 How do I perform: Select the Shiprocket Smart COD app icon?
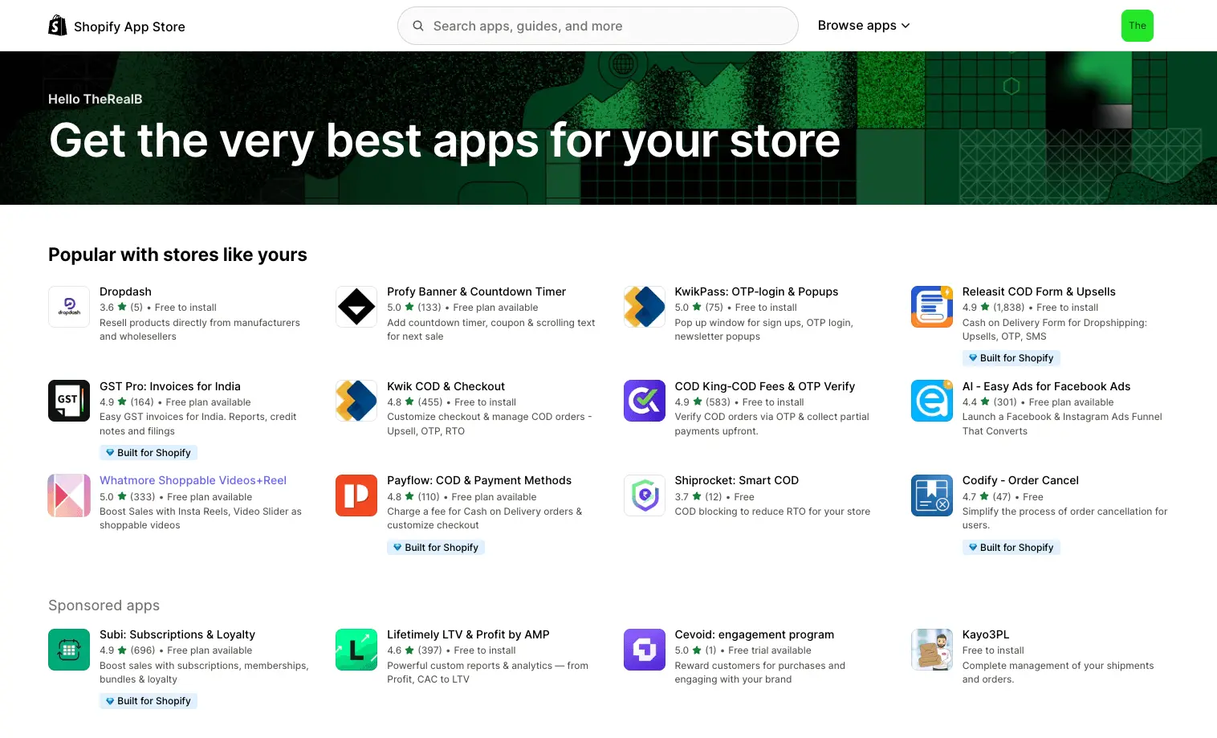tap(644, 495)
